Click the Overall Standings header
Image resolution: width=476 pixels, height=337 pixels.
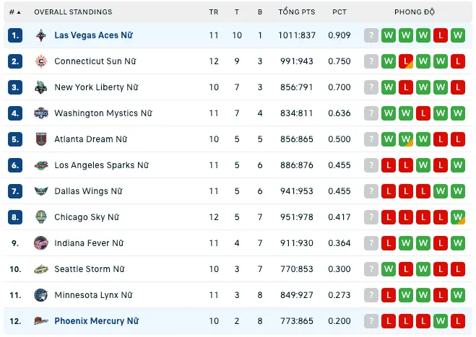(73, 12)
